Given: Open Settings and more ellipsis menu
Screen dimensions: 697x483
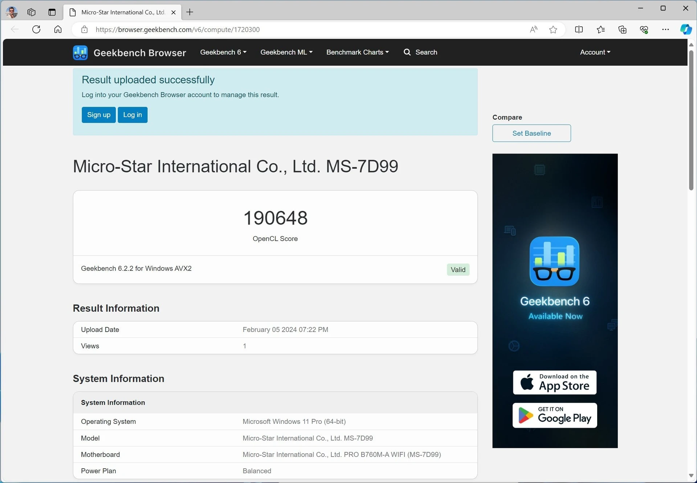Looking at the screenshot, I should pos(665,29).
